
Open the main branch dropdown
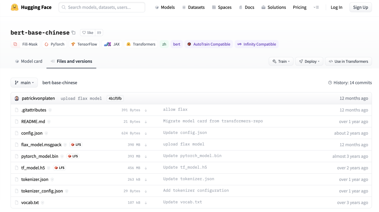(x=24, y=83)
